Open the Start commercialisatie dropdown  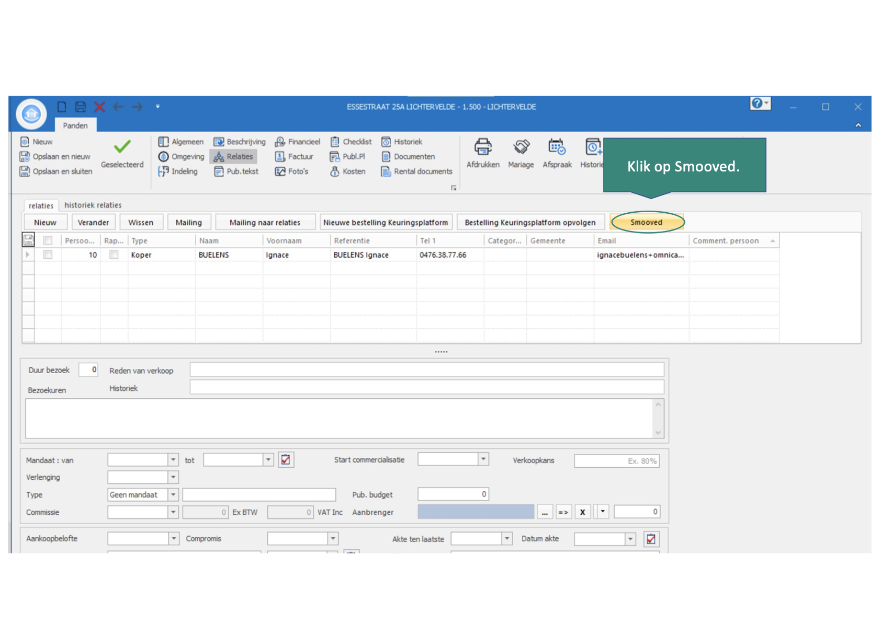(483, 459)
